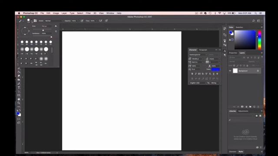Click the Brush tool preset icon in options bar
Screen dimensions: 278x156
(20, 21)
